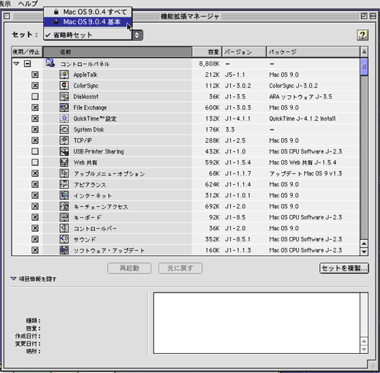The image size is (380, 373).
Task: Select the System Disk row name
Action: pos(89,129)
